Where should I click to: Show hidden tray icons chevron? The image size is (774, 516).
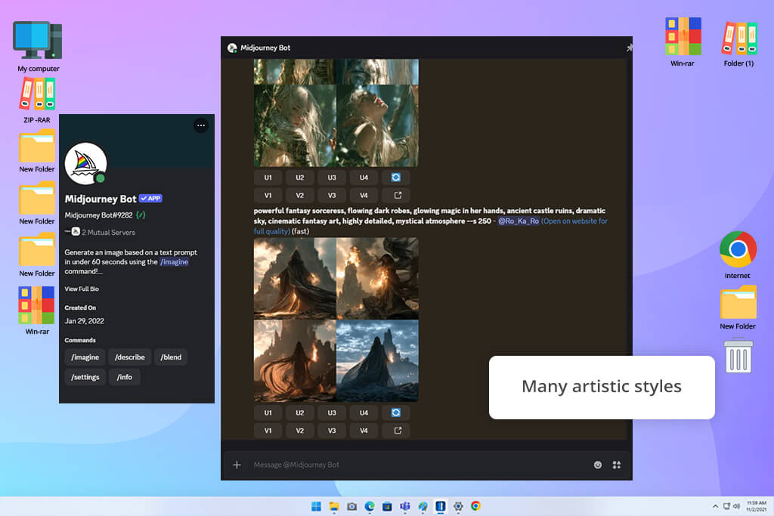click(x=715, y=506)
